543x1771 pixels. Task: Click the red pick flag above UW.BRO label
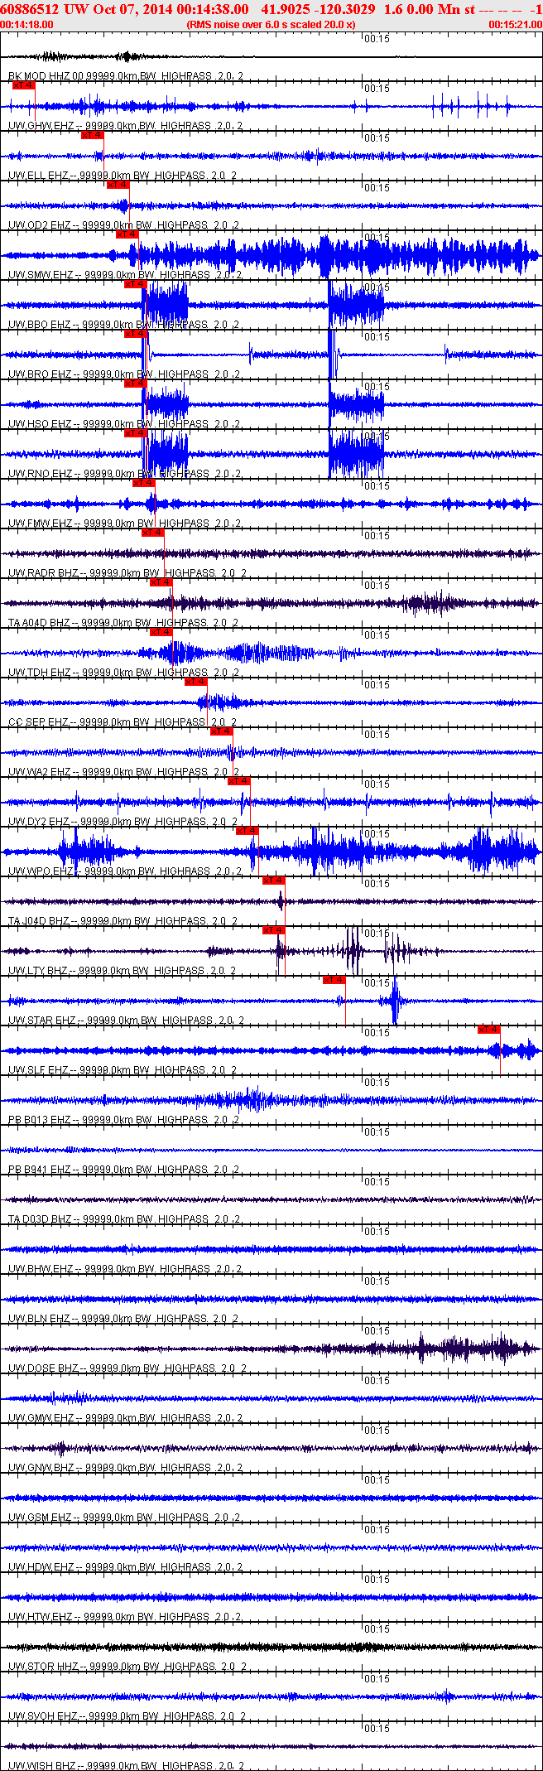click(x=135, y=333)
